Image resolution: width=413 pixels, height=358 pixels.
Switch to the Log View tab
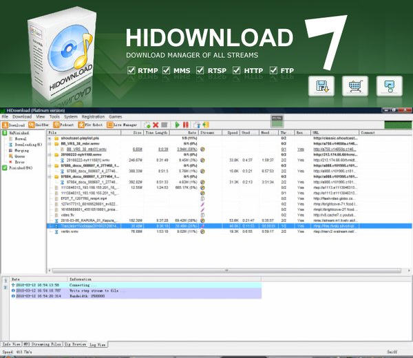[x=98, y=344]
